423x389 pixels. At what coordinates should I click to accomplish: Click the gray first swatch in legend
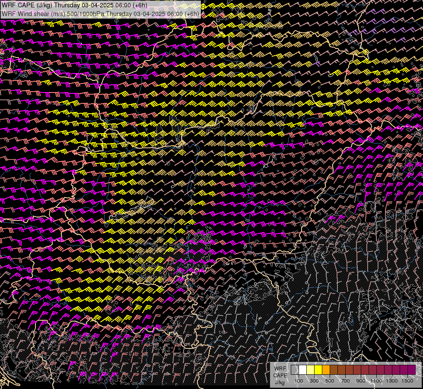295,370
